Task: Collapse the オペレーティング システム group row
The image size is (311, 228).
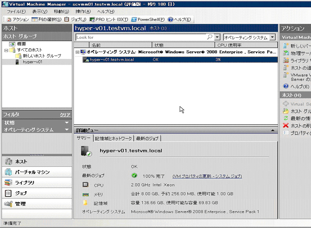Action: click(78, 52)
